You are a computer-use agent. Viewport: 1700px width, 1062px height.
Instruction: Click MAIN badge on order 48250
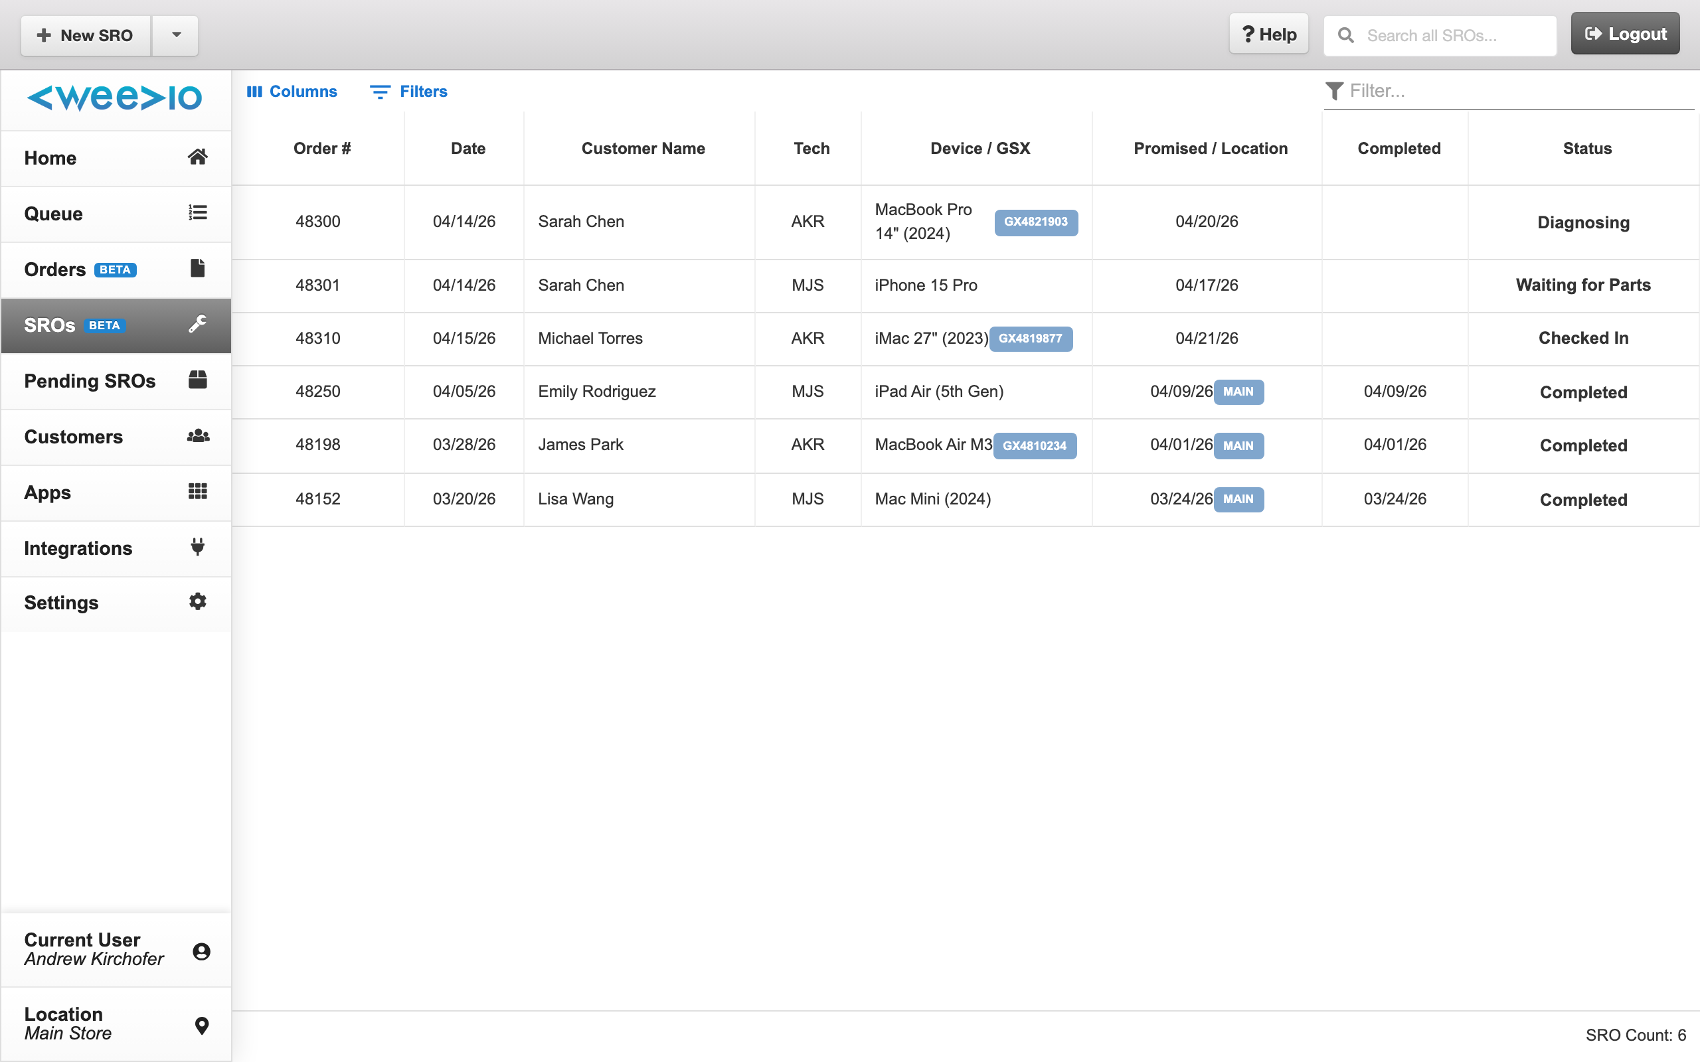point(1238,392)
